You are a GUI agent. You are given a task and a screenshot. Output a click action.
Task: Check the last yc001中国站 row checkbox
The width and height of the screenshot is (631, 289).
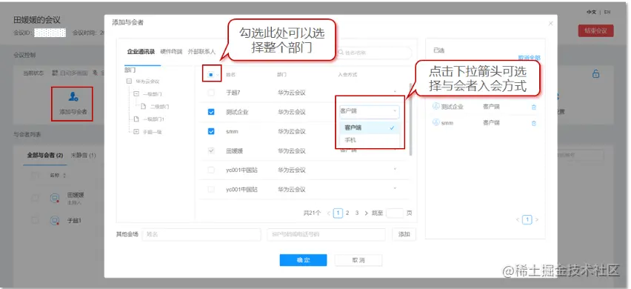[x=211, y=189]
